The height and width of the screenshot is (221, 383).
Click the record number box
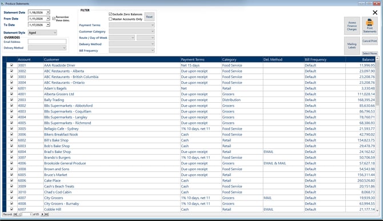[27, 214]
